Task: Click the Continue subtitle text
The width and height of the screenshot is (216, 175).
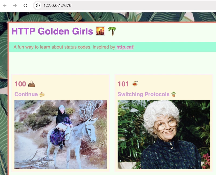Action: click(x=26, y=94)
